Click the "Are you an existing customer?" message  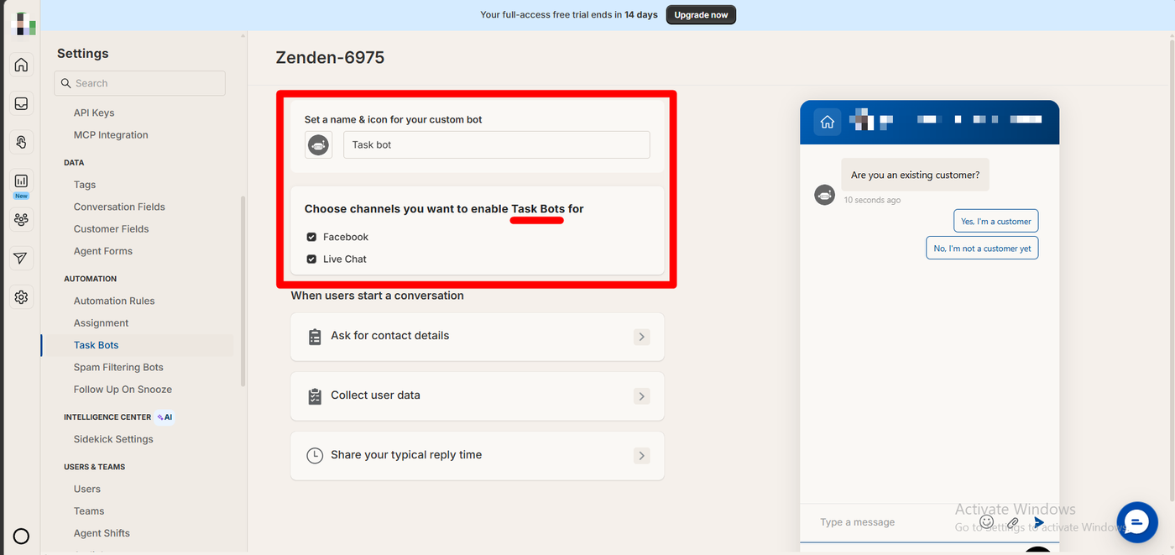coord(915,175)
